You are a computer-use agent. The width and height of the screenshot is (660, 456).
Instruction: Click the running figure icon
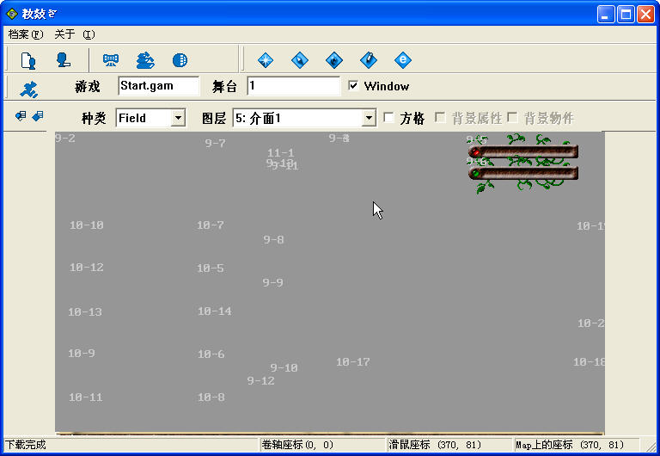click(28, 89)
